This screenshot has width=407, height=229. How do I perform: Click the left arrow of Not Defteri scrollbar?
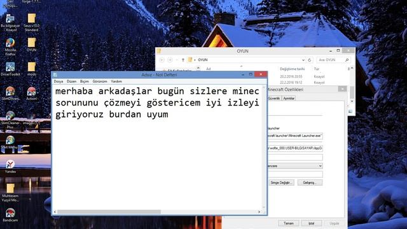click(x=55, y=212)
